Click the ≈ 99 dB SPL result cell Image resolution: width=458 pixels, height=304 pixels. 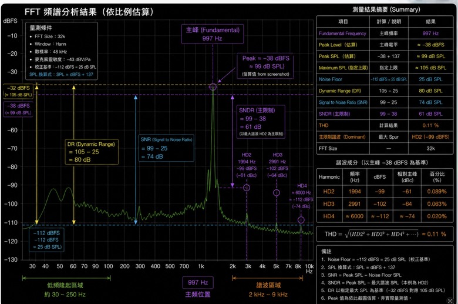[431, 56]
